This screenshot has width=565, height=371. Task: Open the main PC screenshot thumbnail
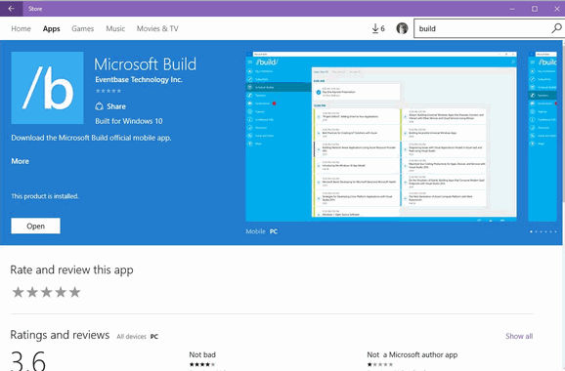pos(381,137)
